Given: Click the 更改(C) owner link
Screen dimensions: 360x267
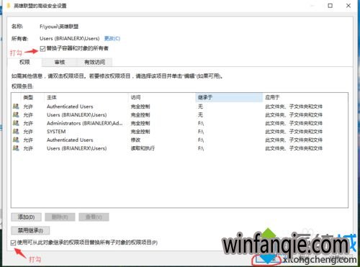Looking at the screenshot, I should coord(112,38).
